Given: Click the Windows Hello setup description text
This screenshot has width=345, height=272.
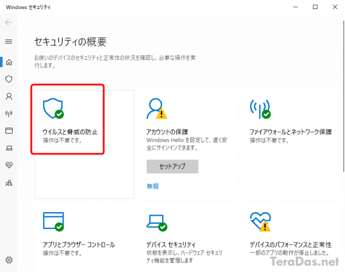Looking at the screenshot, I should click(186, 144).
